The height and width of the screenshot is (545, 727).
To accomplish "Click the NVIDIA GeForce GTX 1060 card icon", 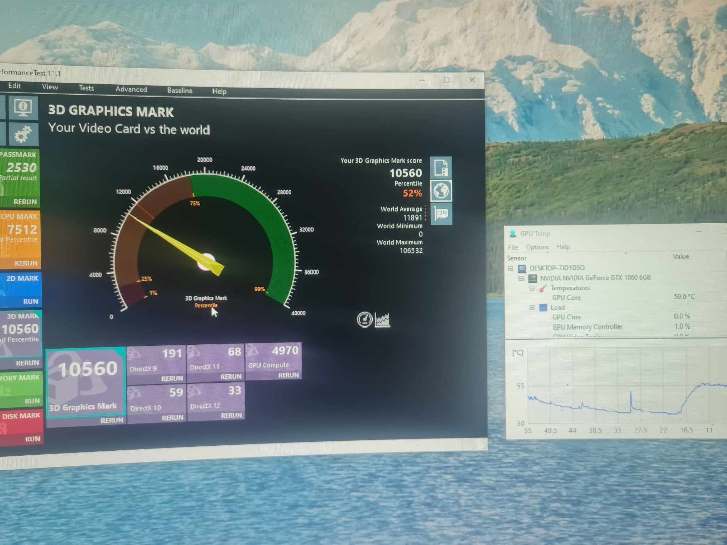I will (x=532, y=278).
